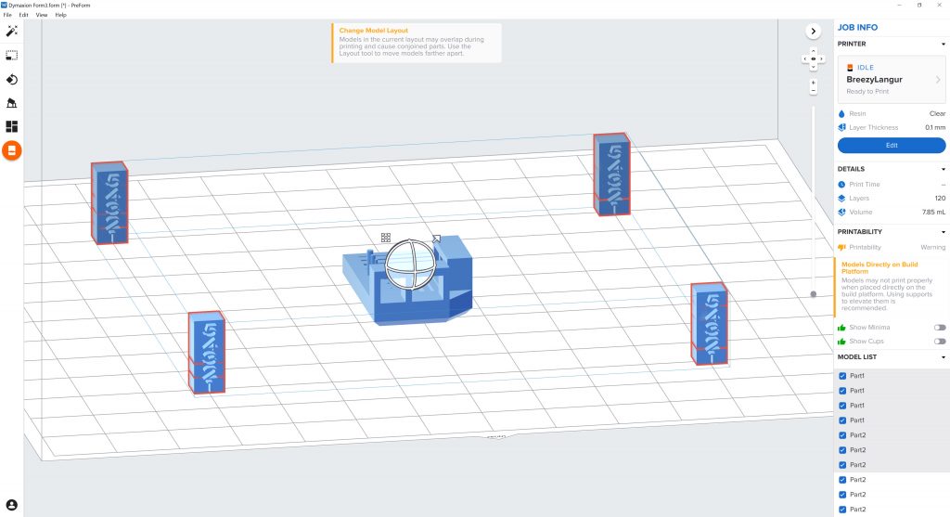
Task: Collapse the PRINTABILITY section
Action: [943, 232]
